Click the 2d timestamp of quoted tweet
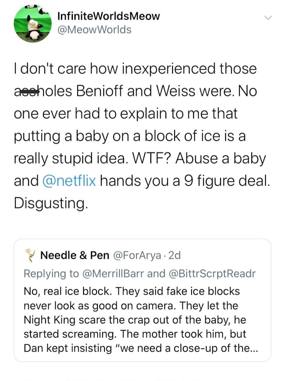 [x=174, y=256]
